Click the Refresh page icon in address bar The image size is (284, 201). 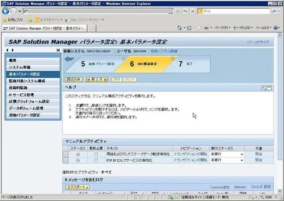click(185, 11)
